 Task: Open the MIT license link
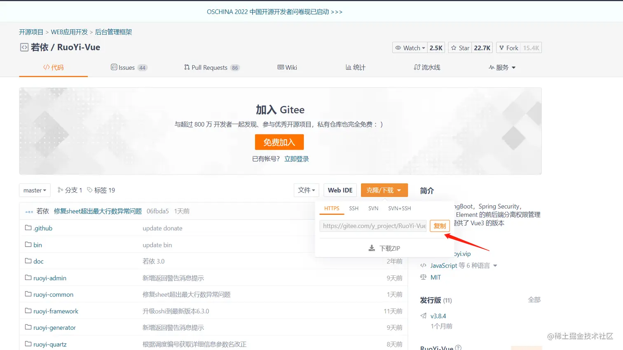[436, 277]
